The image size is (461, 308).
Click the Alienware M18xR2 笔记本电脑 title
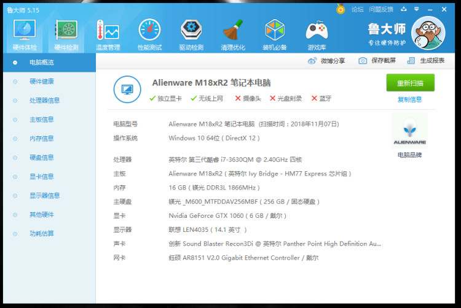[211, 83]
